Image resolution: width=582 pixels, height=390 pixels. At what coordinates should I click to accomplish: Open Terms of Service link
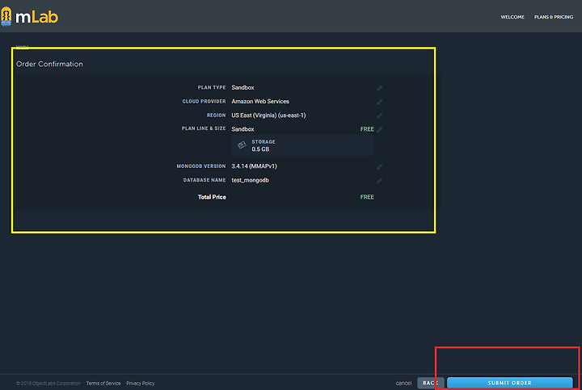tap(103, 384)
